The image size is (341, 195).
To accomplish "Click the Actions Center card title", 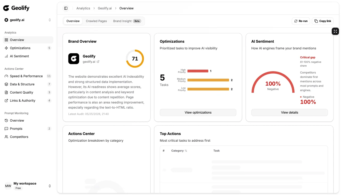I will (82, 134).
